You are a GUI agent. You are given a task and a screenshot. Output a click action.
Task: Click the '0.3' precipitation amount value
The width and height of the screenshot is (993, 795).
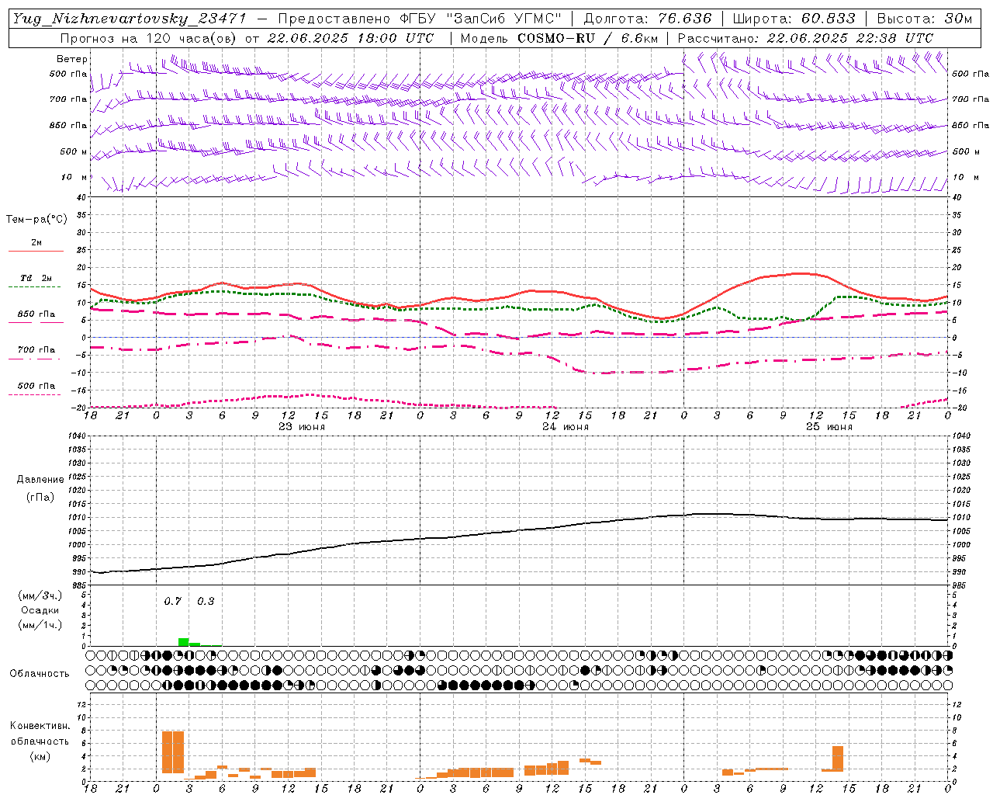point(206,601)
